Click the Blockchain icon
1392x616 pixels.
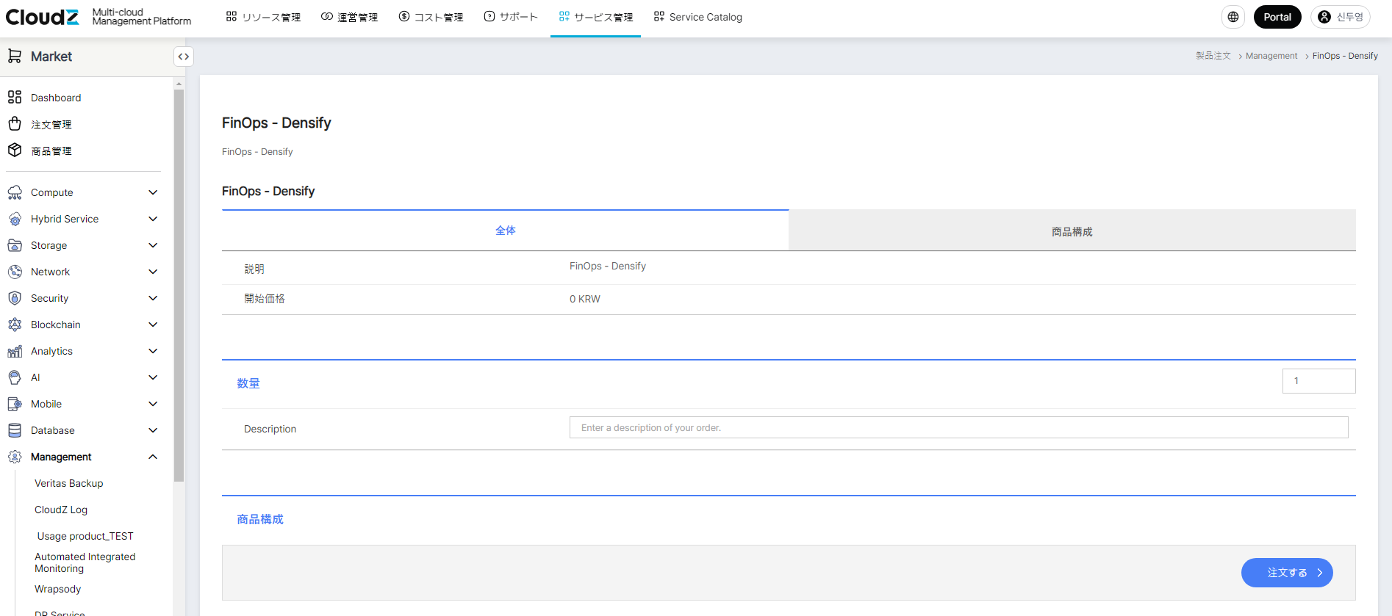coord(15,325)
